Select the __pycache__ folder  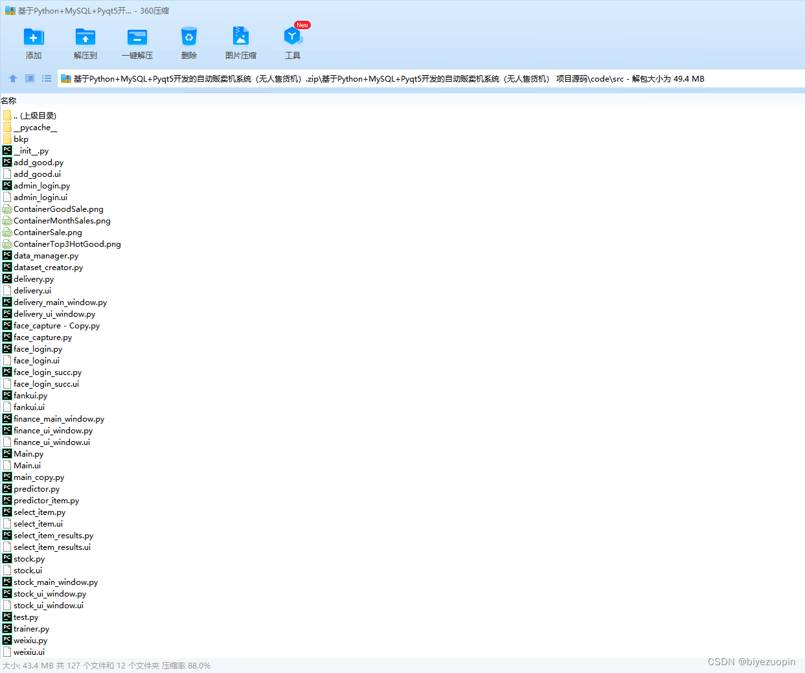point(30,127)
